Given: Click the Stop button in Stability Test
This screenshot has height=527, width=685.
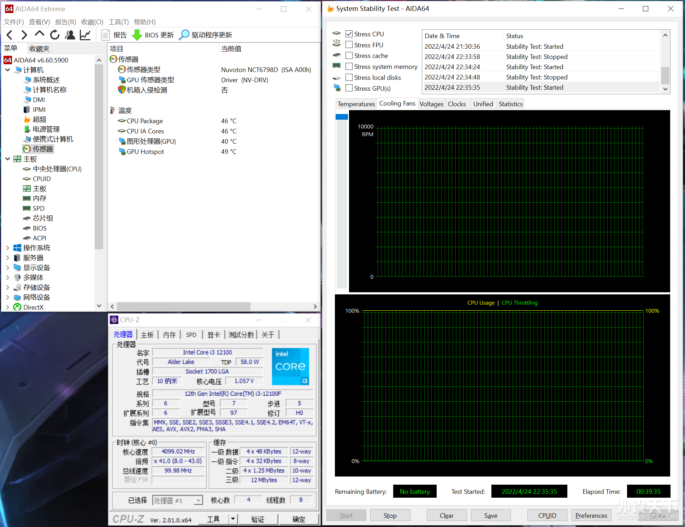Looking at the screenshot, I should (390, 515).
